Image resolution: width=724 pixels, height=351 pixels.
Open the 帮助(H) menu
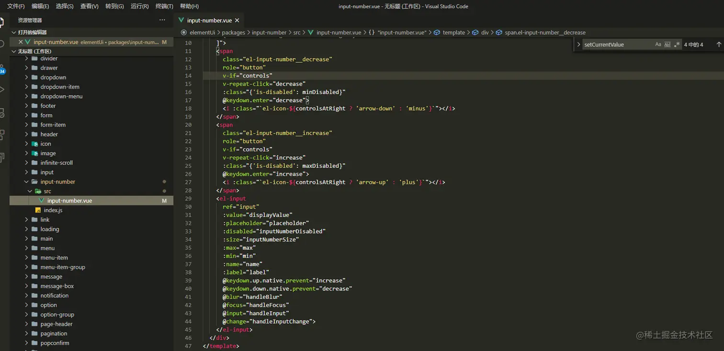[x=189, y=6]
